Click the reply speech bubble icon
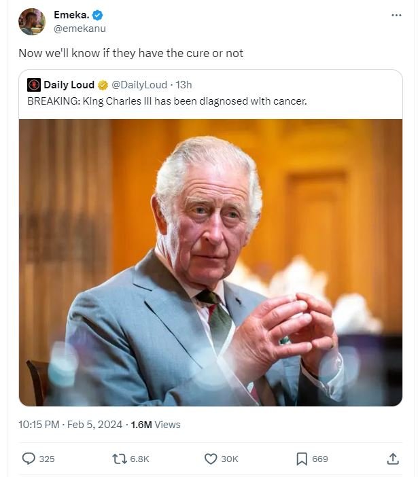The image size is (418, 477). coord(29,459)
